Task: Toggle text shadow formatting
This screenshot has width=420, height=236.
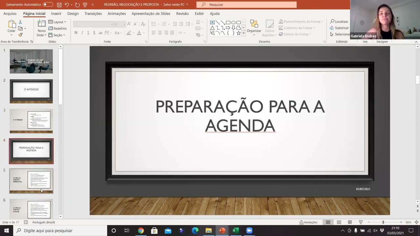Action: coord(94,33)
